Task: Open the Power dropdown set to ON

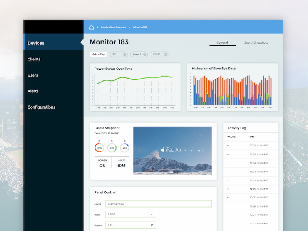Action: click(x=131, y=225)
